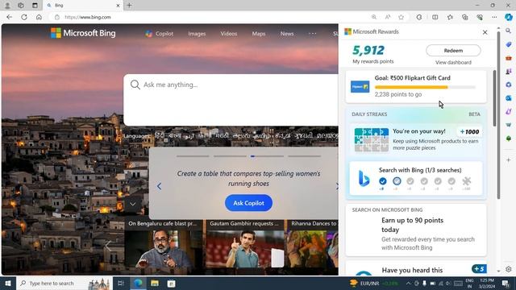516x290 pixels.
Task: Click the Rewards panel vertical scrollbar
Action: [x=494, y=98]
